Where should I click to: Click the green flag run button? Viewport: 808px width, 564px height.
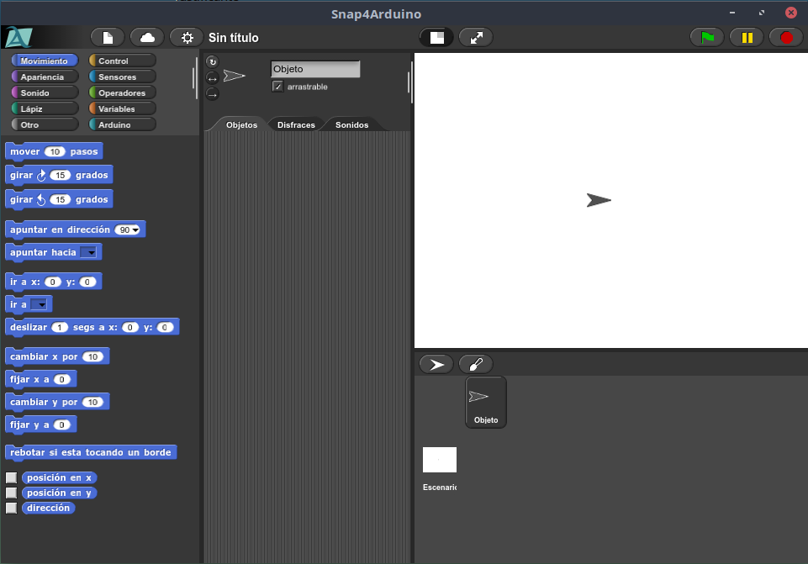[x=707, y=38]
